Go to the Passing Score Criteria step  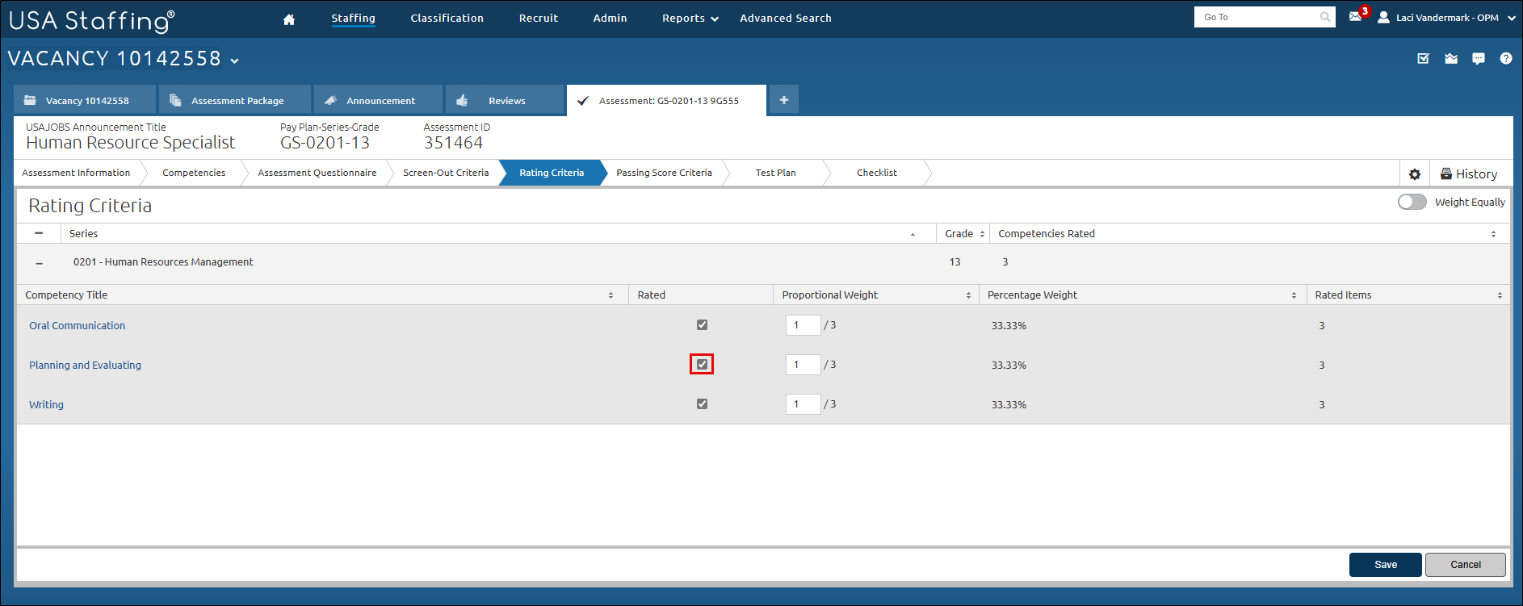(x=664, y=173)
